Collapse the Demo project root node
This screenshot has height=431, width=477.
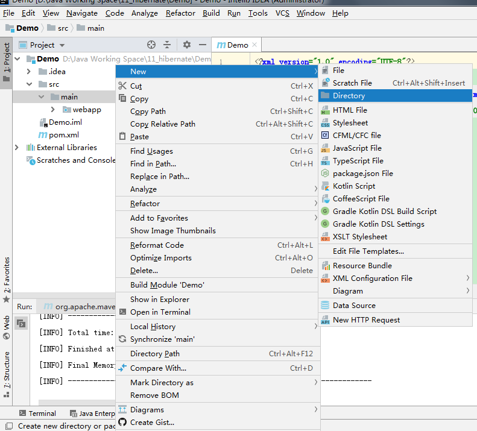tap(17, 58)
